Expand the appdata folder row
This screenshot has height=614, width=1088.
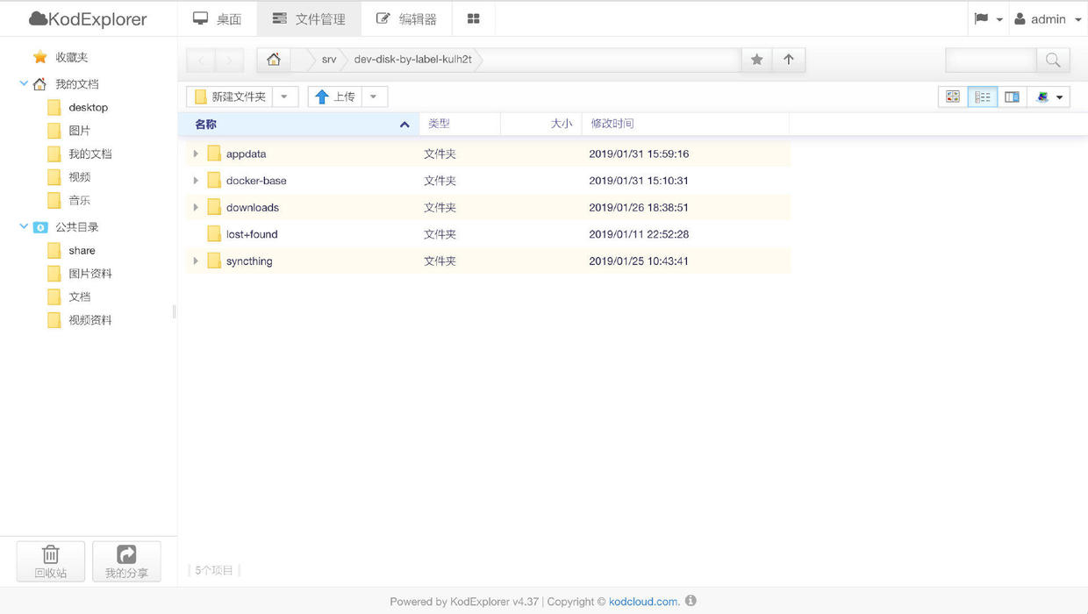click(x=196, y=153)
